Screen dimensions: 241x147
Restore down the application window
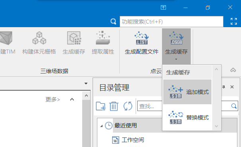(x=208, y=8)
